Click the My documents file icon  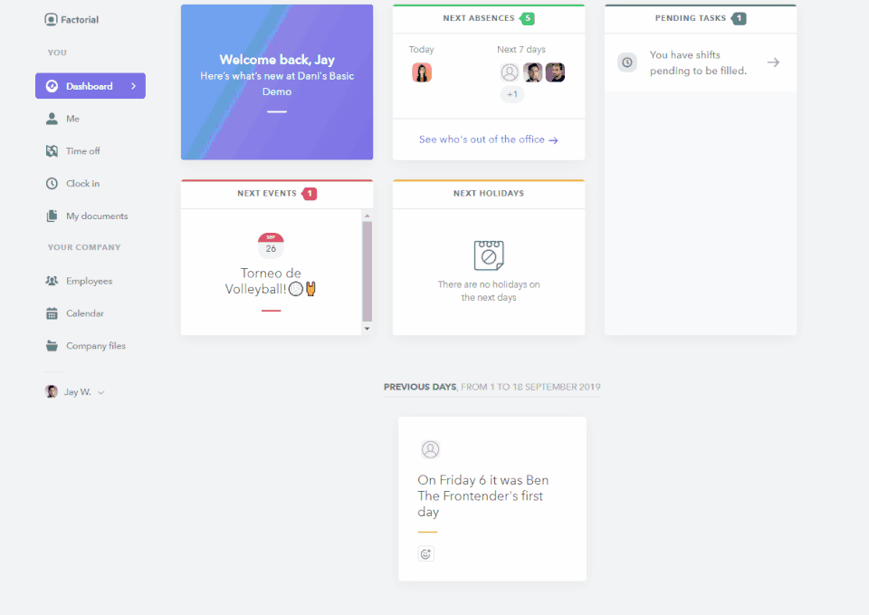[52, 216]
